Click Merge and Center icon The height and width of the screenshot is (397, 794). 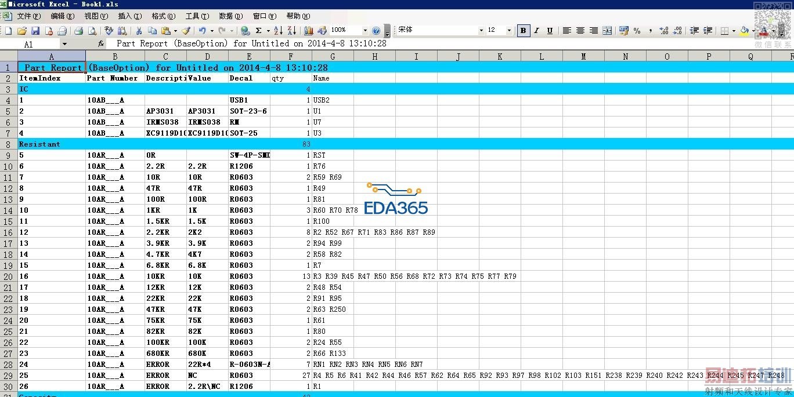[x=607, y=30]
